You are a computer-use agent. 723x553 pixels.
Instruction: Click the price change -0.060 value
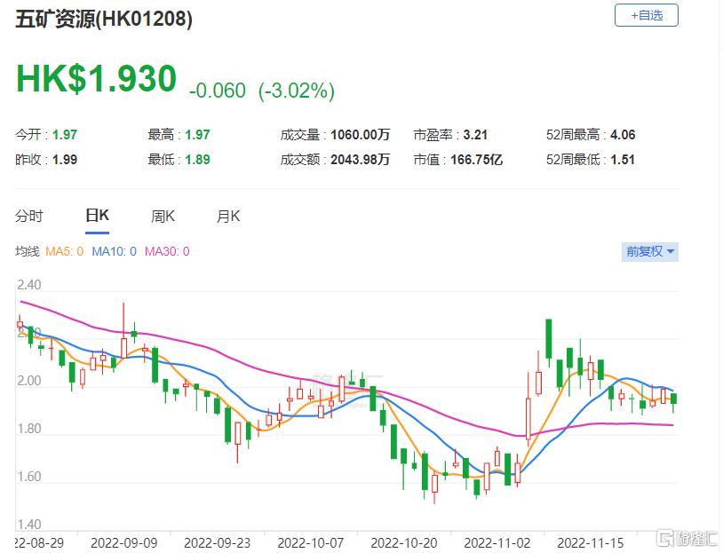[218, 91]
